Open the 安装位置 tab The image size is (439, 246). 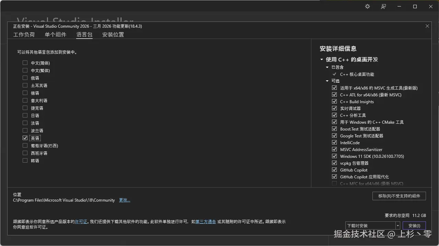point(113,35)
